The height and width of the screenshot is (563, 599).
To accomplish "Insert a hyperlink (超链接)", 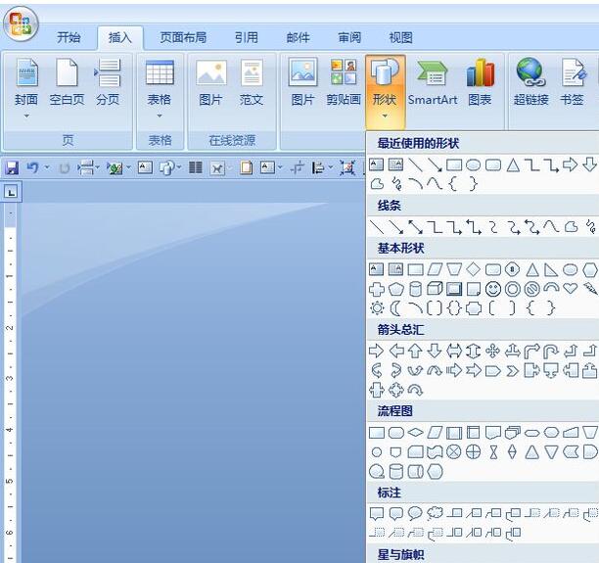I will pos(531,83).
